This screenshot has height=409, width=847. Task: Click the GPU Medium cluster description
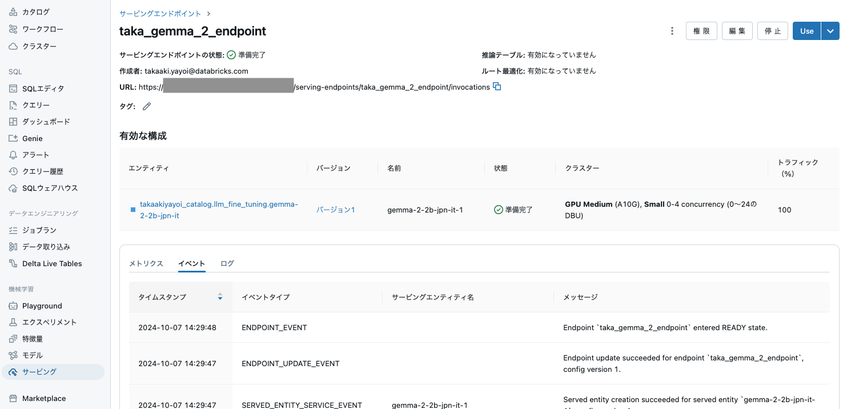(x=661, y=210)
